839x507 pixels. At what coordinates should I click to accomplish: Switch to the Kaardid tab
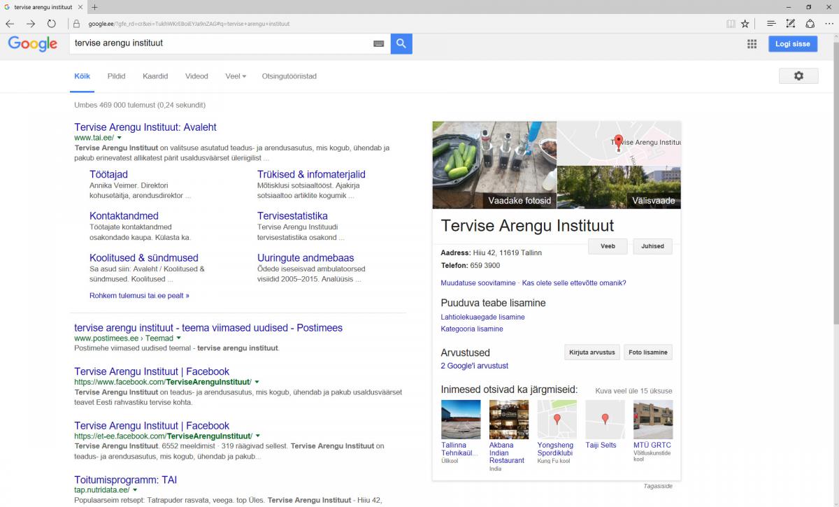tap(155, 76)
